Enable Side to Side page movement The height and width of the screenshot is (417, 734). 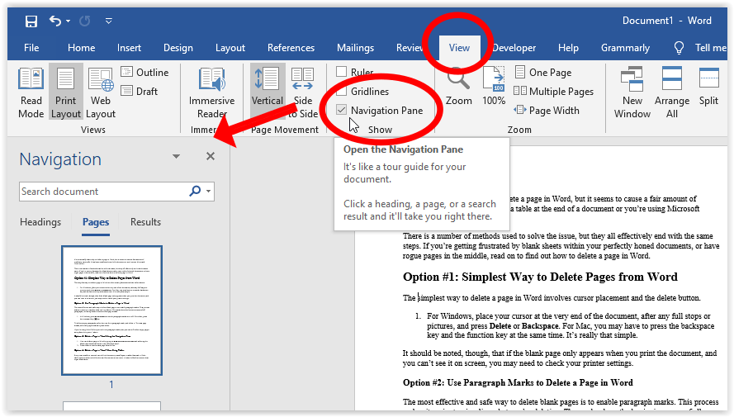pos(303,92)
